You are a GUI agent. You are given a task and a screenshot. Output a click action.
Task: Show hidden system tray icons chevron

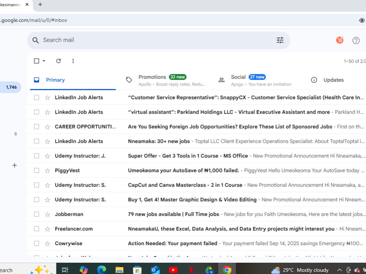pos(339,270)
